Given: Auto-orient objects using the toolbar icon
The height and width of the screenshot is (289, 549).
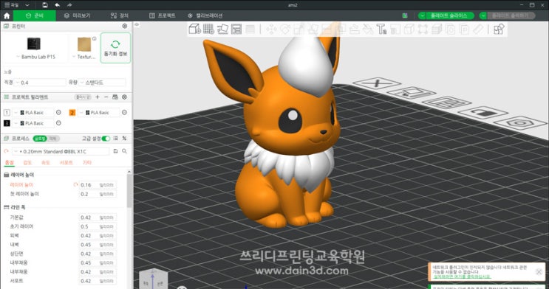Looking at the screenshot, I should click(222, 29).
